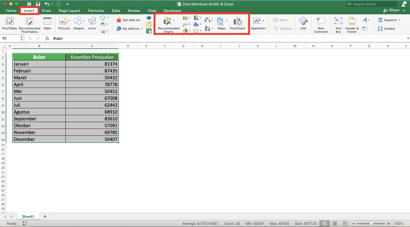Insert a Combo chart
The image size is (410, 227).
(x=207, y=29)
